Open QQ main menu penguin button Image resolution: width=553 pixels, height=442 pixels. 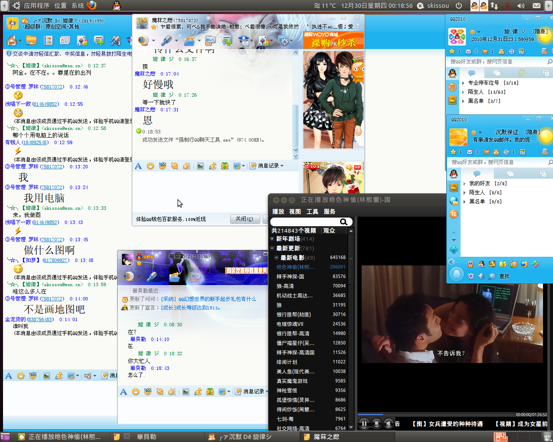(456, 274)
